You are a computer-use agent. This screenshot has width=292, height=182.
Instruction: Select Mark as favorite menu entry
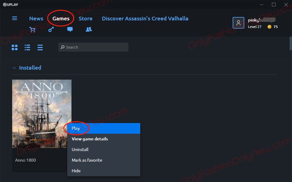(104, 160)
